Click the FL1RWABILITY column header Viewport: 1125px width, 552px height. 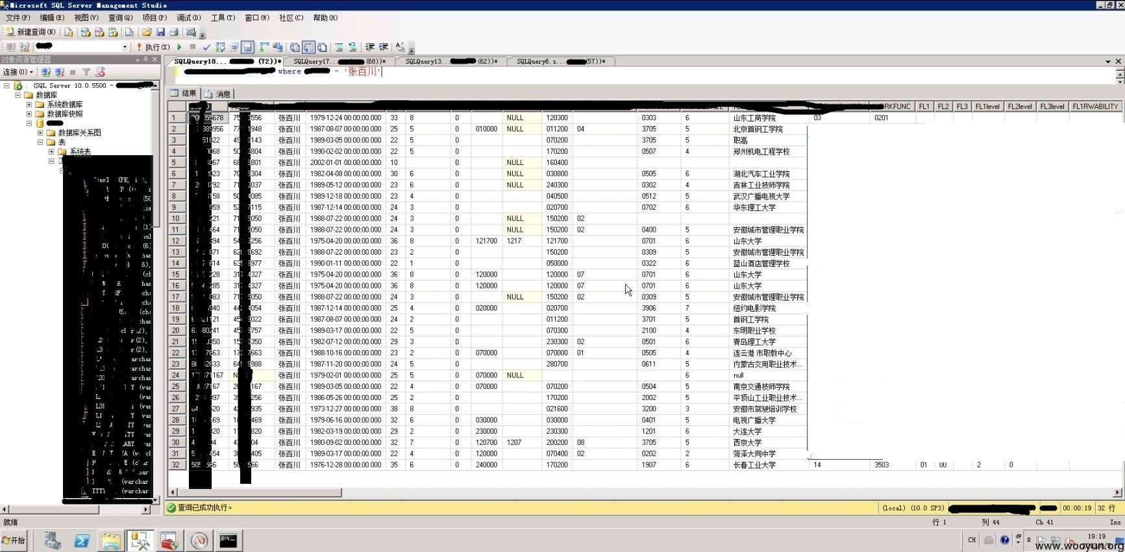tap(1095, 107)
